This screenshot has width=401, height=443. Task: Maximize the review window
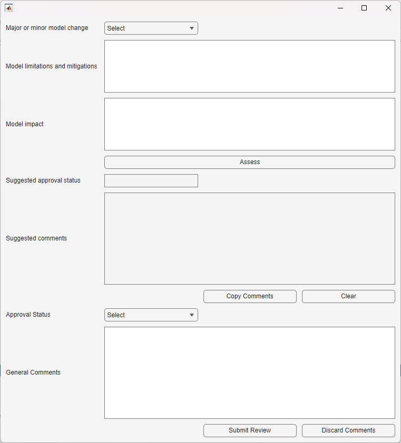[x=364, y=8]
